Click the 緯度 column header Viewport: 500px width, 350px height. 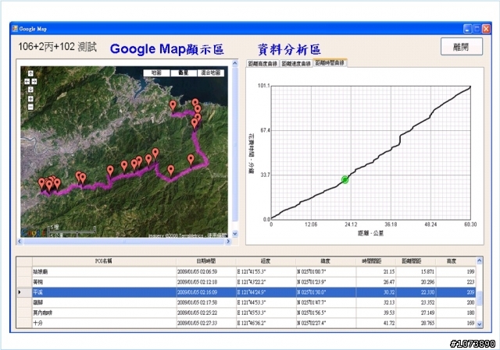[x=326, y=261]
